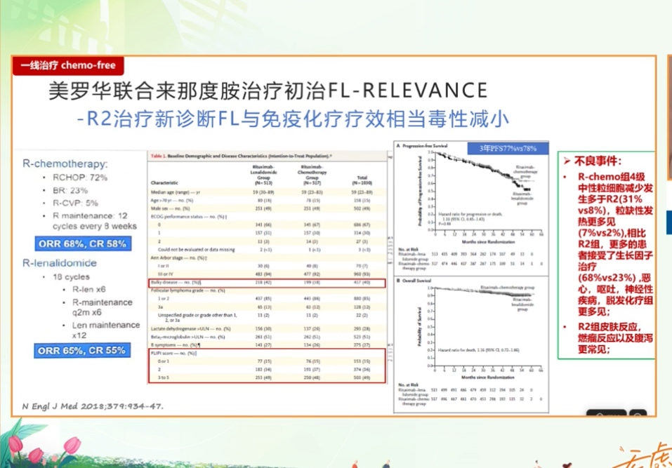
Task: Select the blue "ORR 68%, CR 58%" box
Action: [x=83, y=243]
